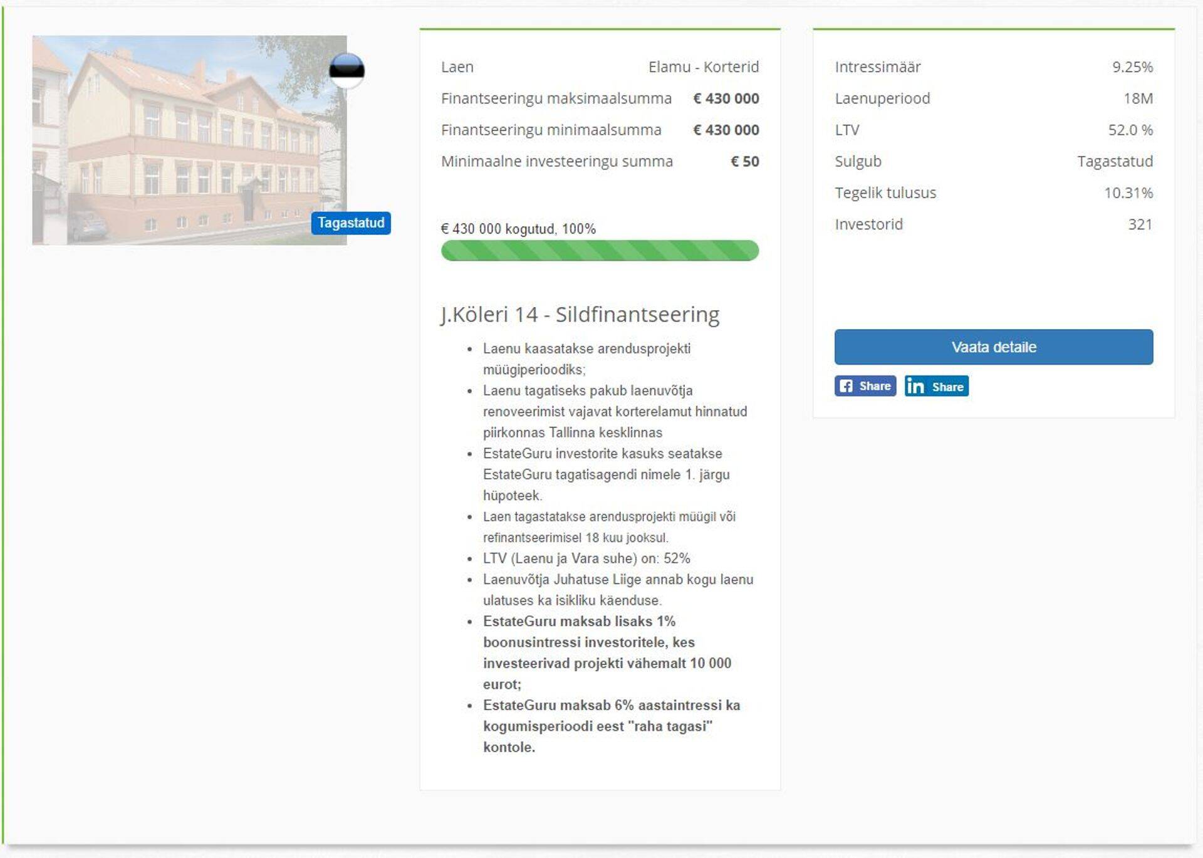Click the Vaata detaile button

point(993,347)
